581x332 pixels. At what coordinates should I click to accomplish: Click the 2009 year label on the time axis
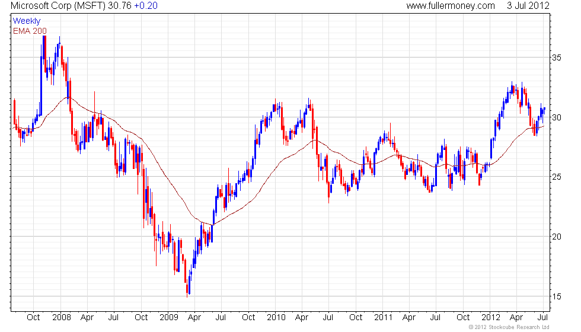(168, 318)
